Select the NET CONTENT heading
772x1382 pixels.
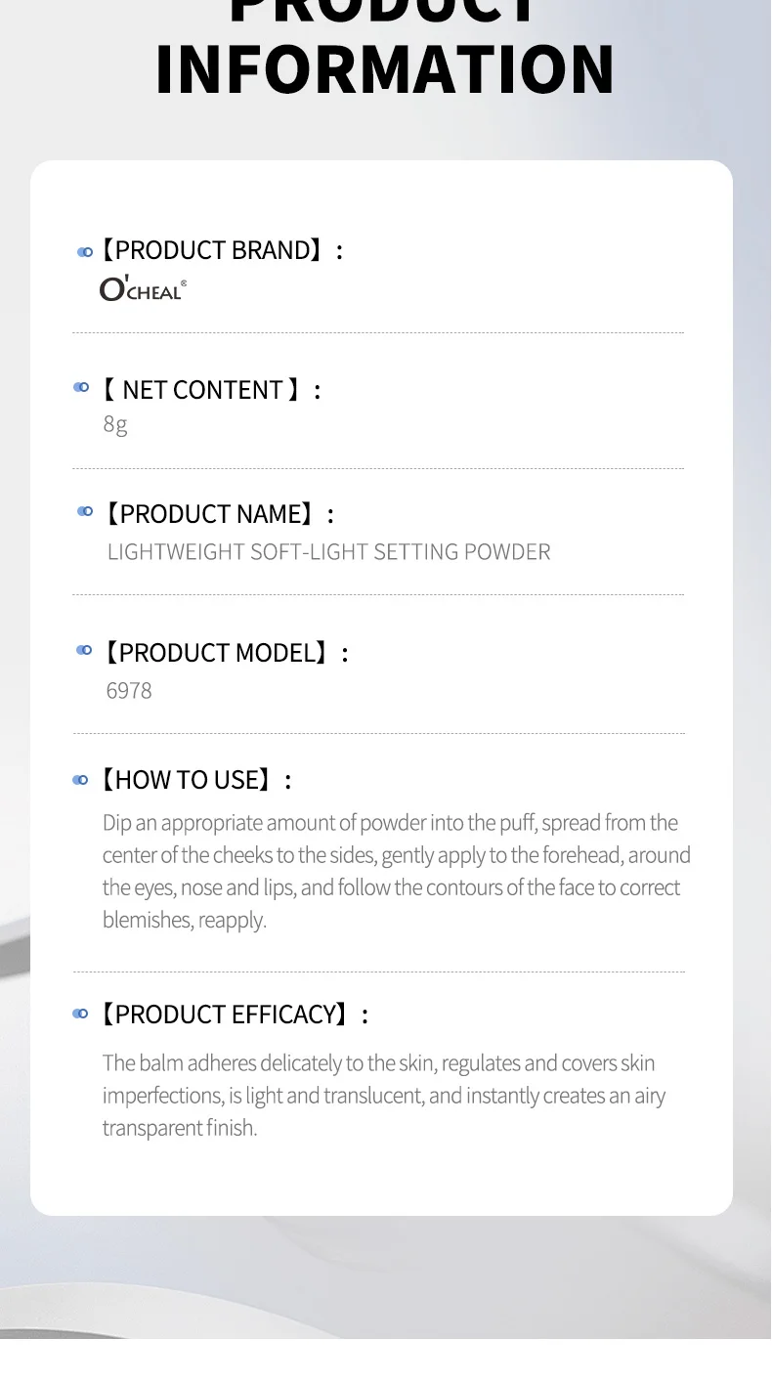[x=210, y=389]
